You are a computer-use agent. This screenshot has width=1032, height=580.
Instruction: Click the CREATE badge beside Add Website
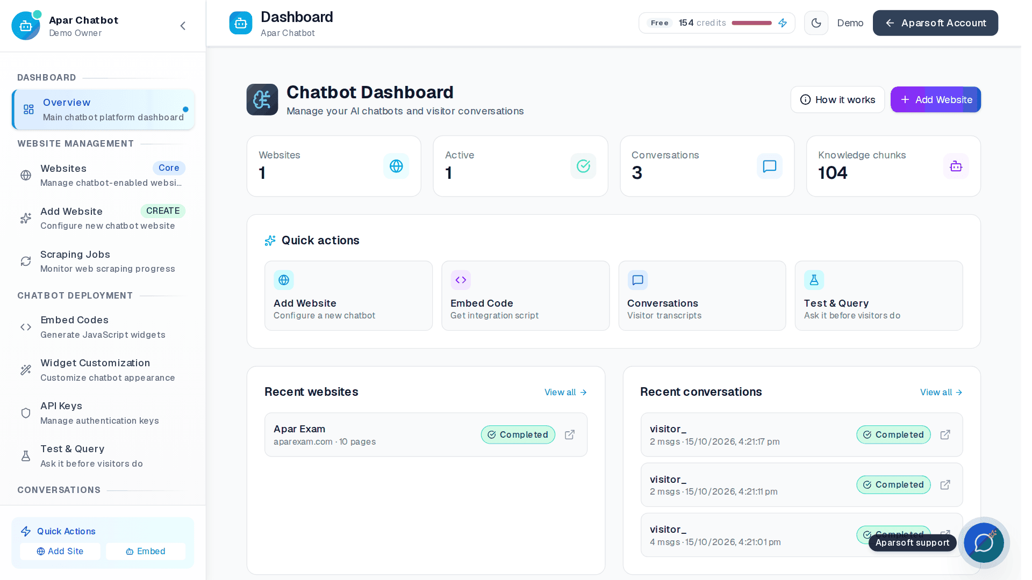[163, 211]
